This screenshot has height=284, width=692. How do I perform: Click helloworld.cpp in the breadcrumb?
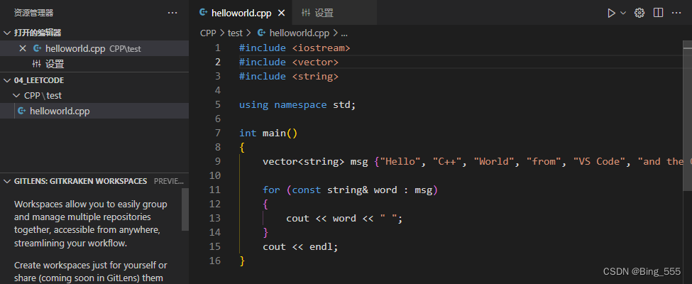click(x=300, y=33)
